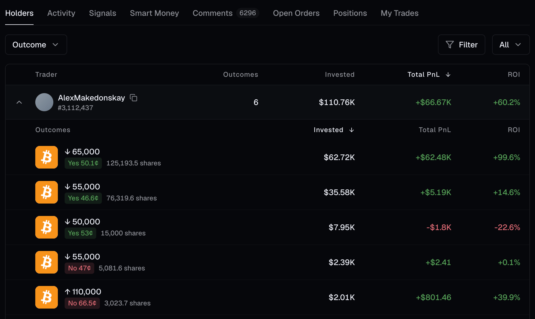The height and width of the screenshot is (319, 535).
Task: Go to the Positions tab
Action: coord(350,13)
